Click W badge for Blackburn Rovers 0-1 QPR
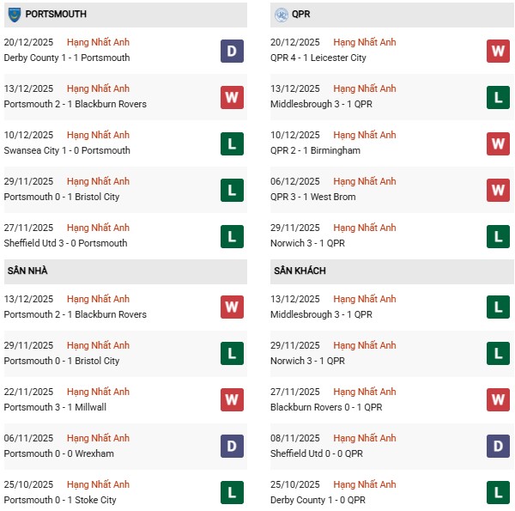This screenshot has height=511, width=515. click(499, 400)
